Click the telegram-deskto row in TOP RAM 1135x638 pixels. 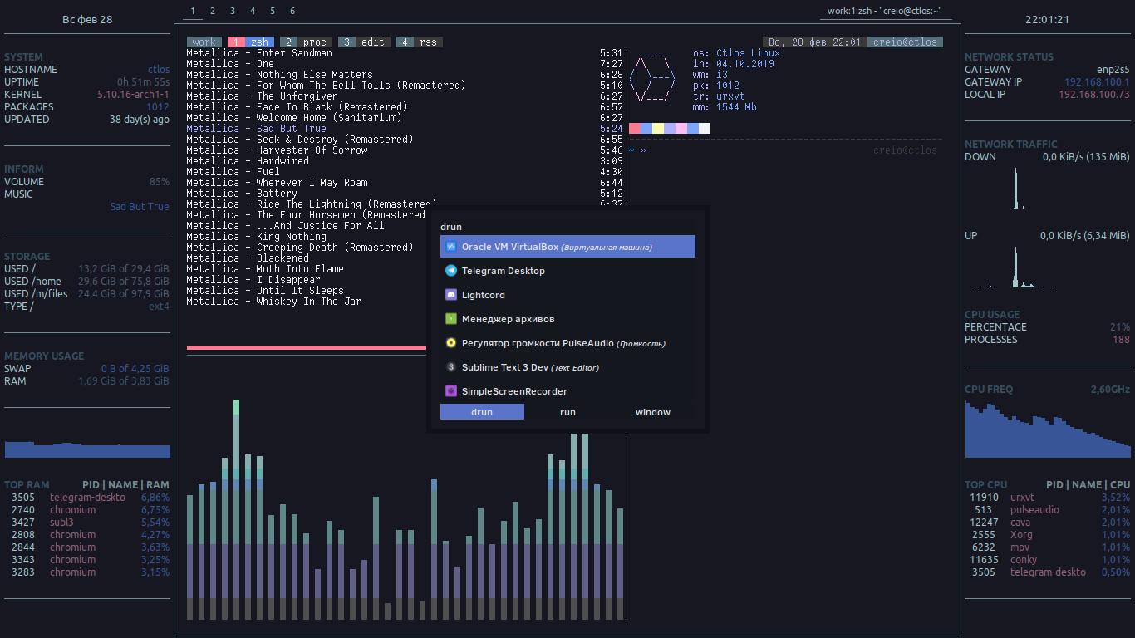87,498
